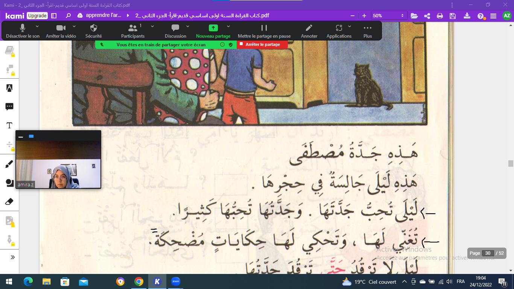Expand the arrow next to Participants
514x289 pixels.
pos(152,26)
